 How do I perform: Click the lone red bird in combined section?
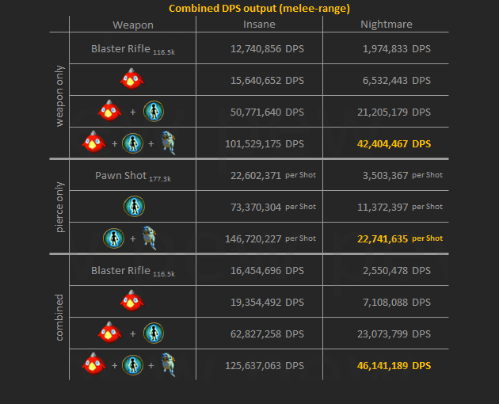pyautogui.click(x=131, y=302)
